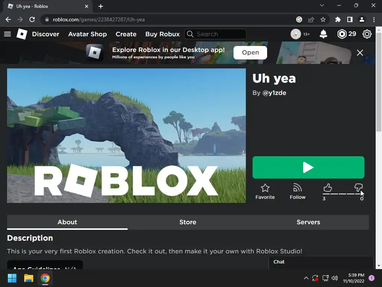Viewport: 382px width, 287px height.
Task: Click the Roblox app logo in banner
Action: coord(94,52)
